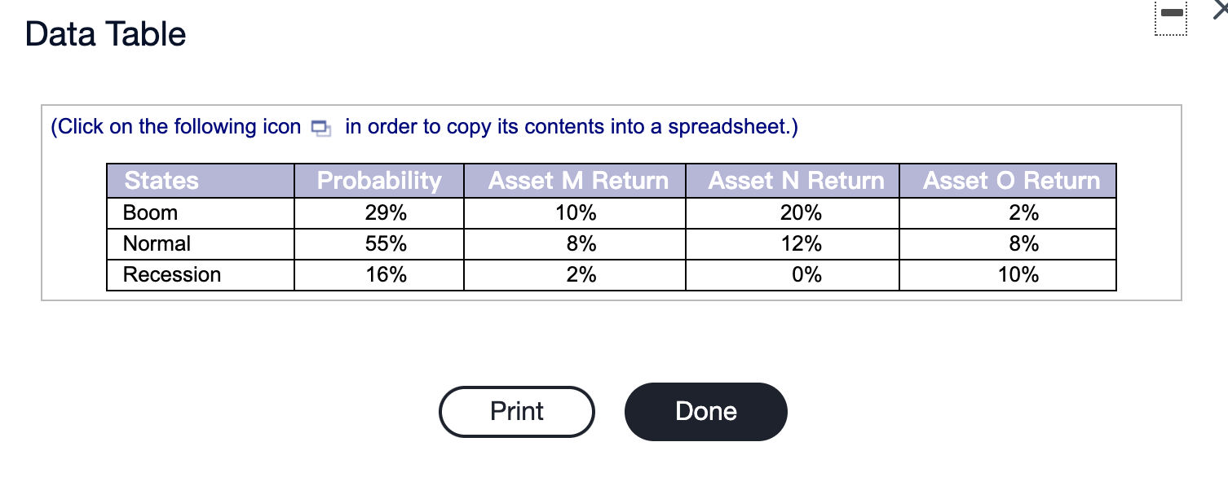This screenshot has height=477, width=1228.
Task: Select the Asset N Return column header
Action: pos(793,181)
